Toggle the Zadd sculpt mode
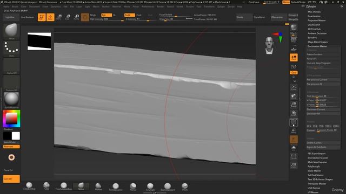This screenshot has width=346, height=194. (x=130, y=15)
